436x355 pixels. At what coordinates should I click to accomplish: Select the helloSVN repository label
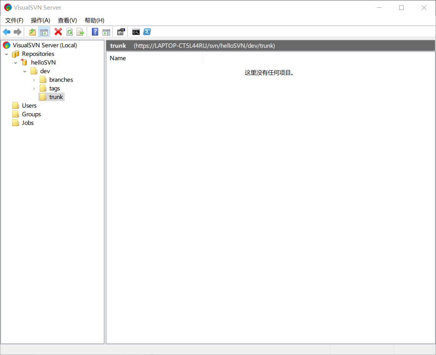[43, 62]
